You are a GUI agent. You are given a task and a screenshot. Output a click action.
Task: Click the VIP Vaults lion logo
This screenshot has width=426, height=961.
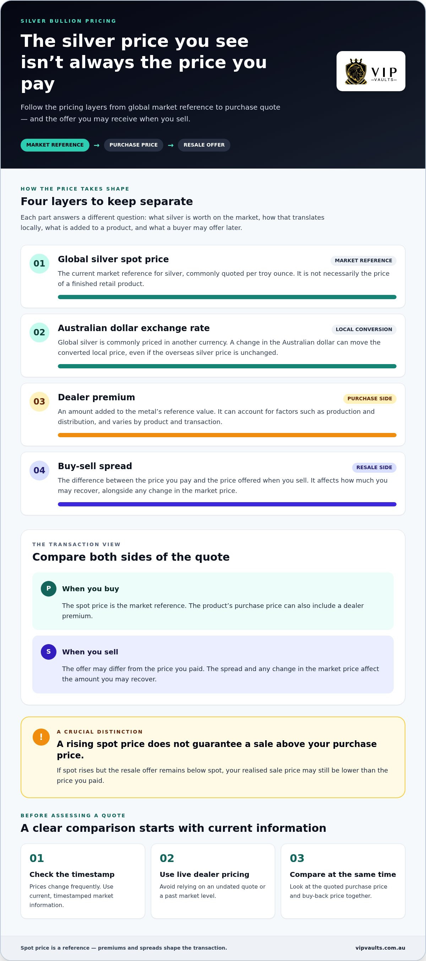371,71
